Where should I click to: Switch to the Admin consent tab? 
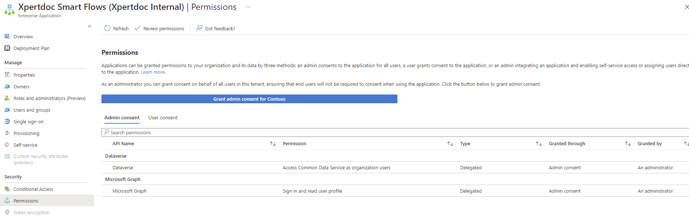pos(122,117)
